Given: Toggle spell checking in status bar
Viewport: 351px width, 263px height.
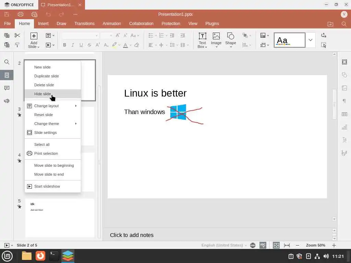Looking at the screenshot, I should [263, 245].
